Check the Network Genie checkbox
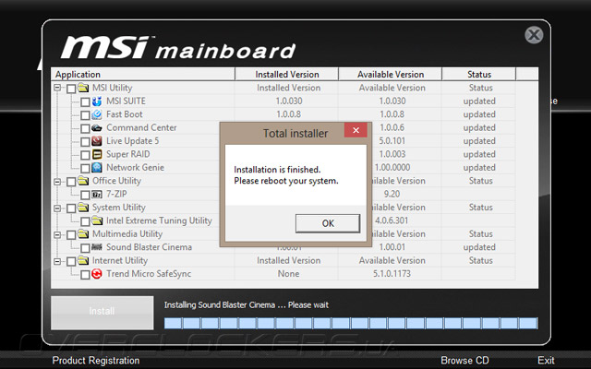The width and height of the screenshot is (591, 369). [x=85, y=168]
